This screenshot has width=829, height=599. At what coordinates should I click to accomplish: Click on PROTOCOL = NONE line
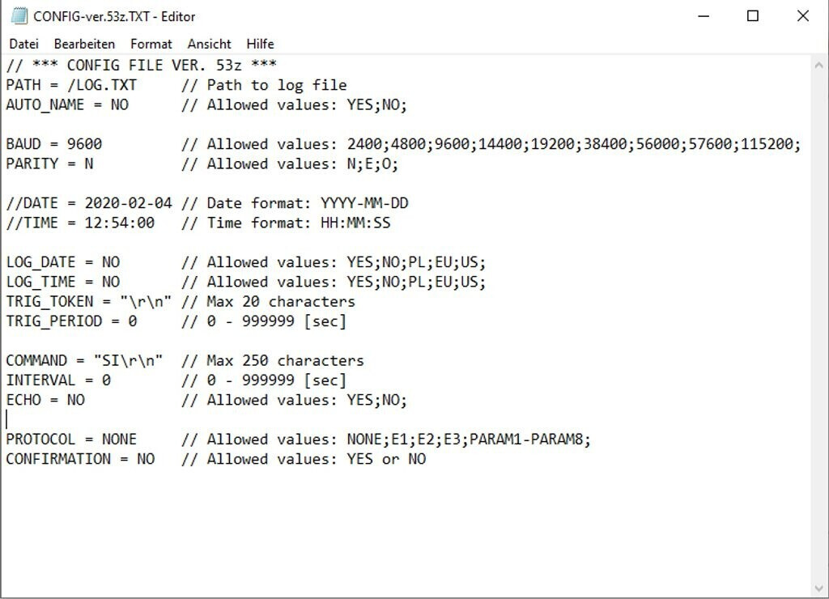[71, 440]
